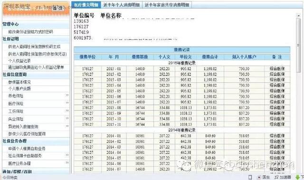
Task: Click unit number 6001973
Action: click(83, 38)
